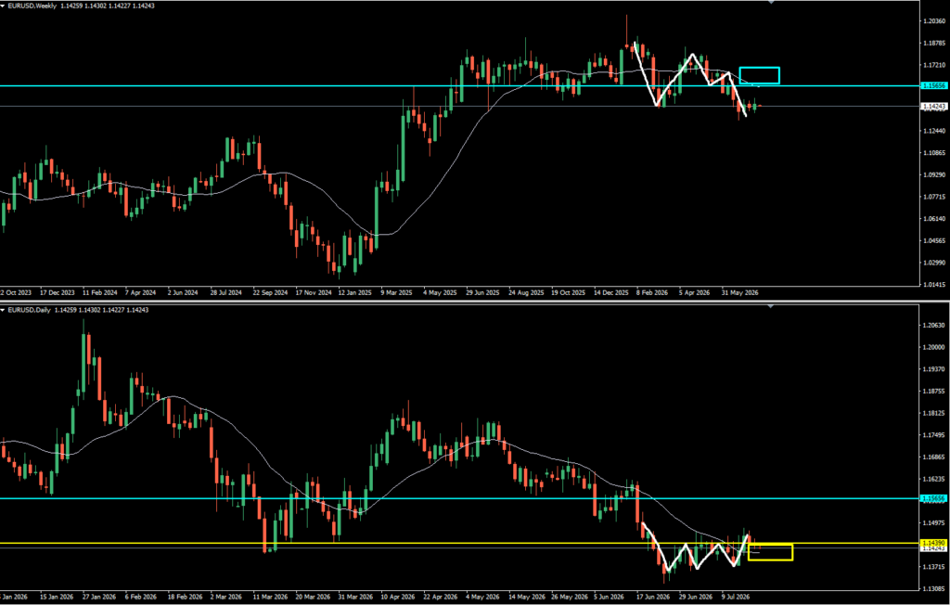Screen dimensions: 950x605
Task: Select the yellow rectangle object on Daily chart
Action: 770,552
